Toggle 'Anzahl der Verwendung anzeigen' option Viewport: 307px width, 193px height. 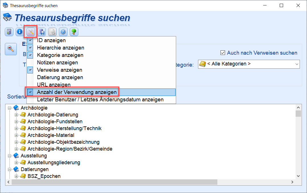pos(101,92)
